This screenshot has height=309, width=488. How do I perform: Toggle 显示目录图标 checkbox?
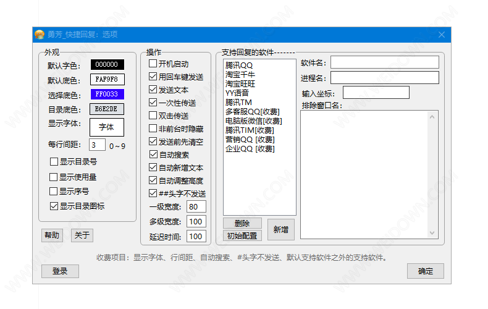tap(54, 206)
